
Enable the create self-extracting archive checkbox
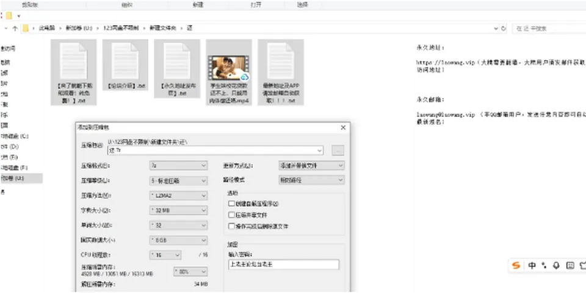[232, 204]
